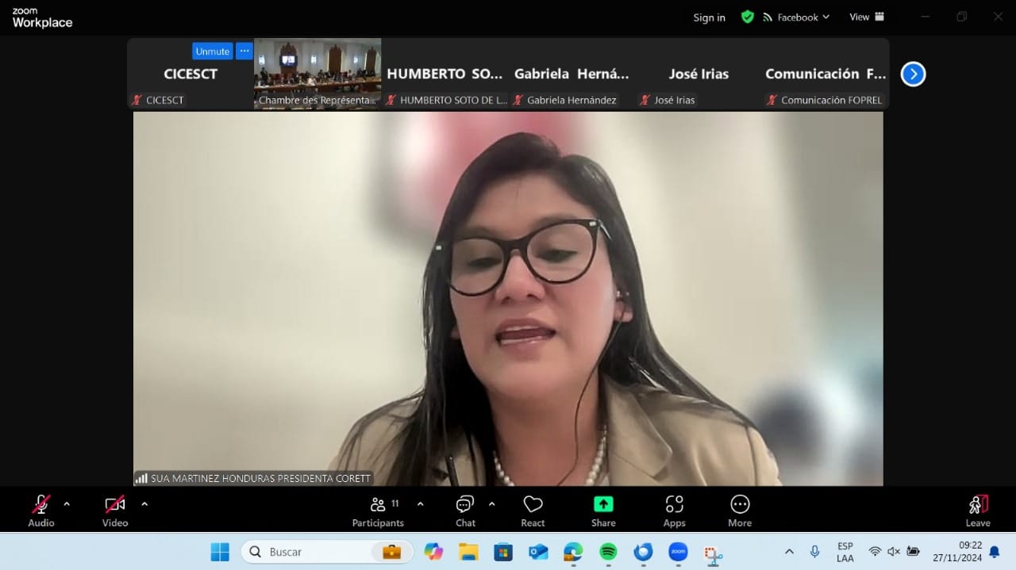The image size is (1016, 570).
Task: Click the system tray microphone icon
Action: tap(814, 552)
